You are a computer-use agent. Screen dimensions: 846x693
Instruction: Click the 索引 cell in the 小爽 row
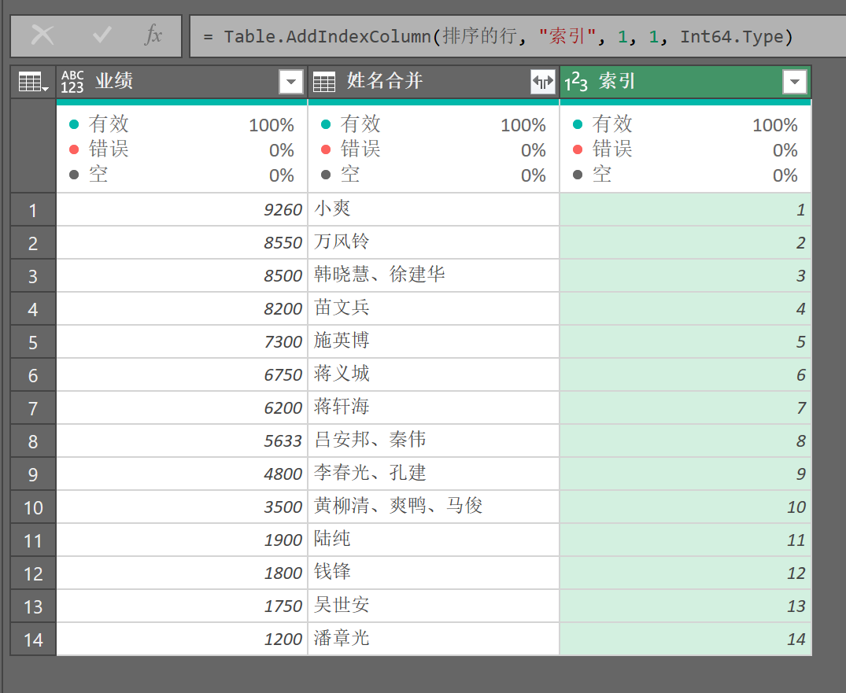click(685, 210)
